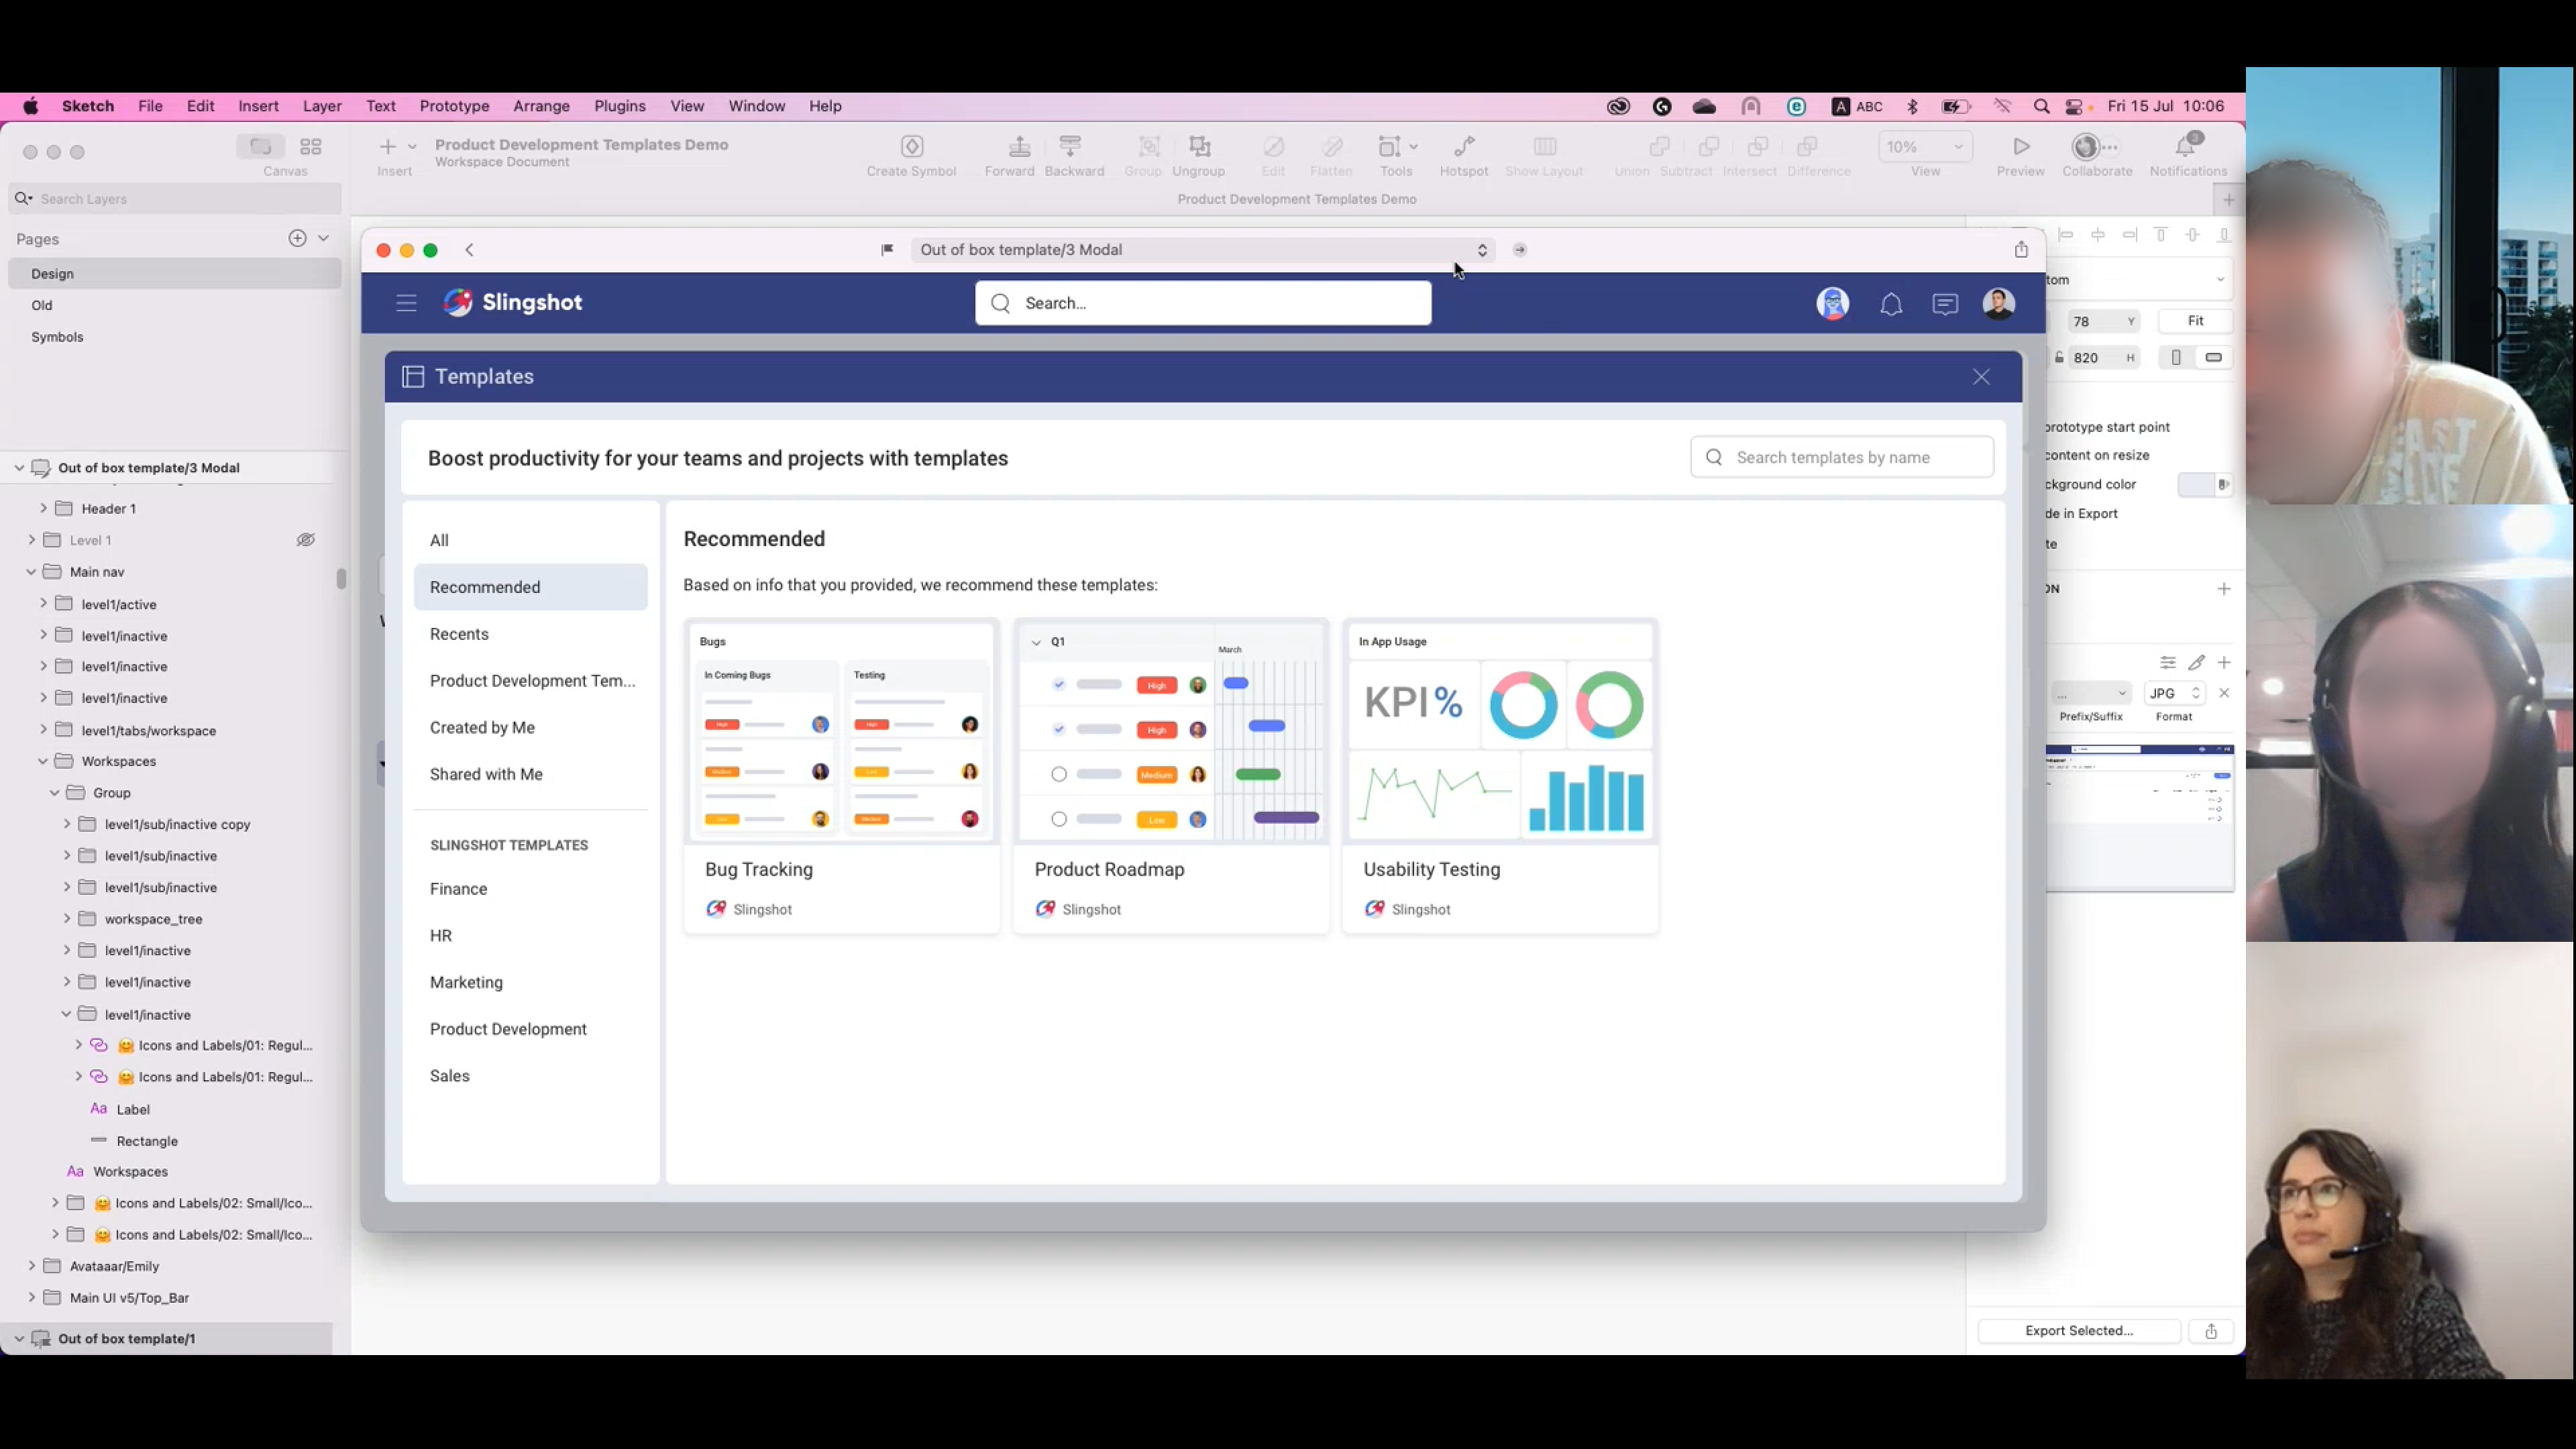Open the zoom percentage dropdown

(1924, 147)
